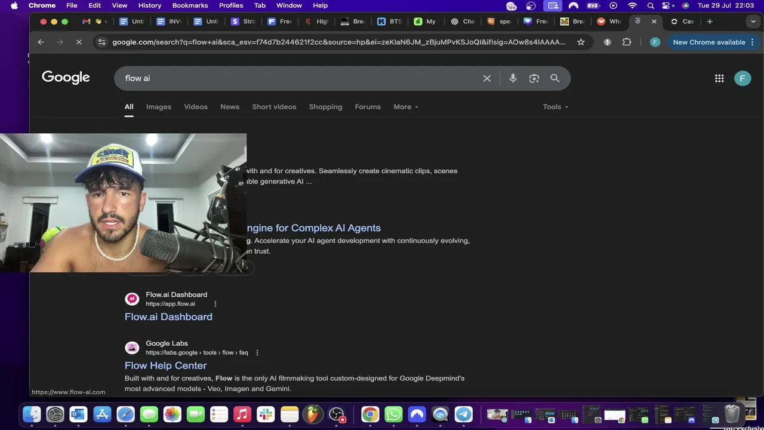Open options for Google Labs result
Viewport: 764px width, 430px height.
[257, 353]
